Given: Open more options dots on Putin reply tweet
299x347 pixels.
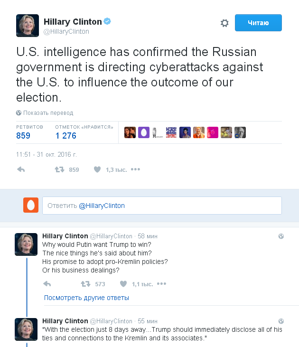Looking at the screenshot, I should click(x=161, y=284).
